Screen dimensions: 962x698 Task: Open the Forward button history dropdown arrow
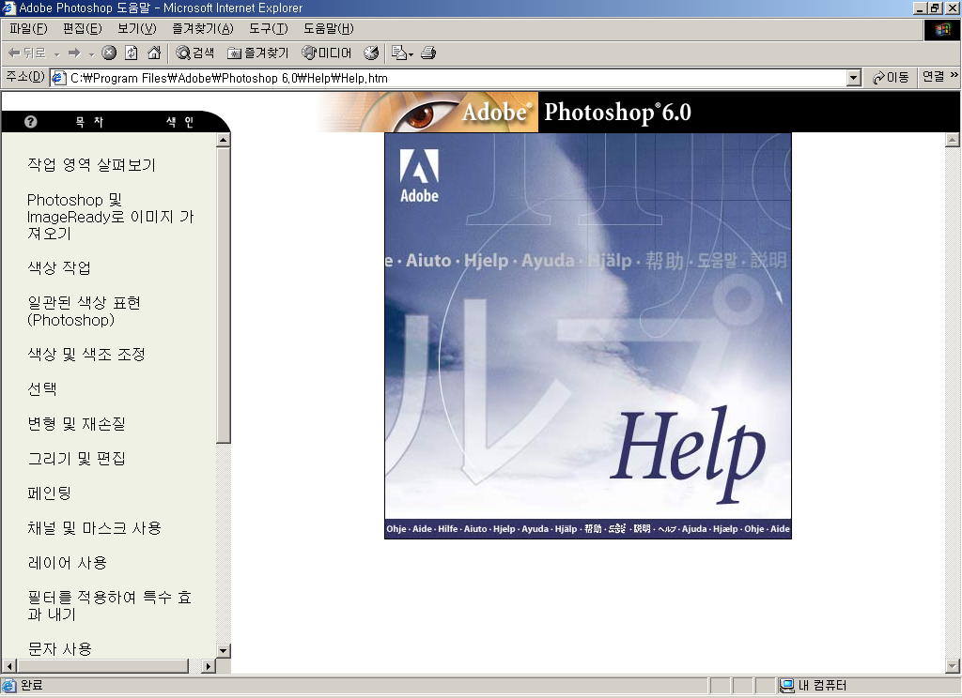91,53
